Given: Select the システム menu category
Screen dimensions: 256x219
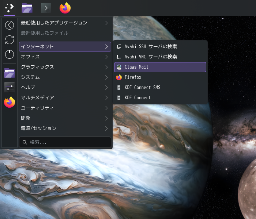Looking at the screenshot, I should pyautogui.click(x=65, y=77).
